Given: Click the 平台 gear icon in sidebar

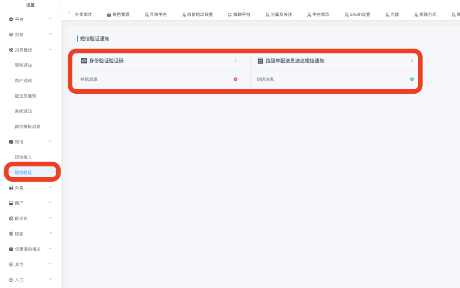Looking at the screenshot, I should pos(11,19).
